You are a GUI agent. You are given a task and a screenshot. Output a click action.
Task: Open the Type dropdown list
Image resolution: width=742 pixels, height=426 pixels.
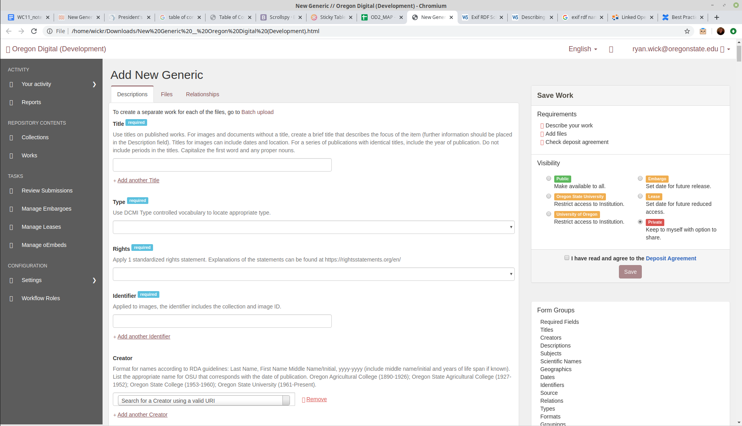(x=314, y=227)
